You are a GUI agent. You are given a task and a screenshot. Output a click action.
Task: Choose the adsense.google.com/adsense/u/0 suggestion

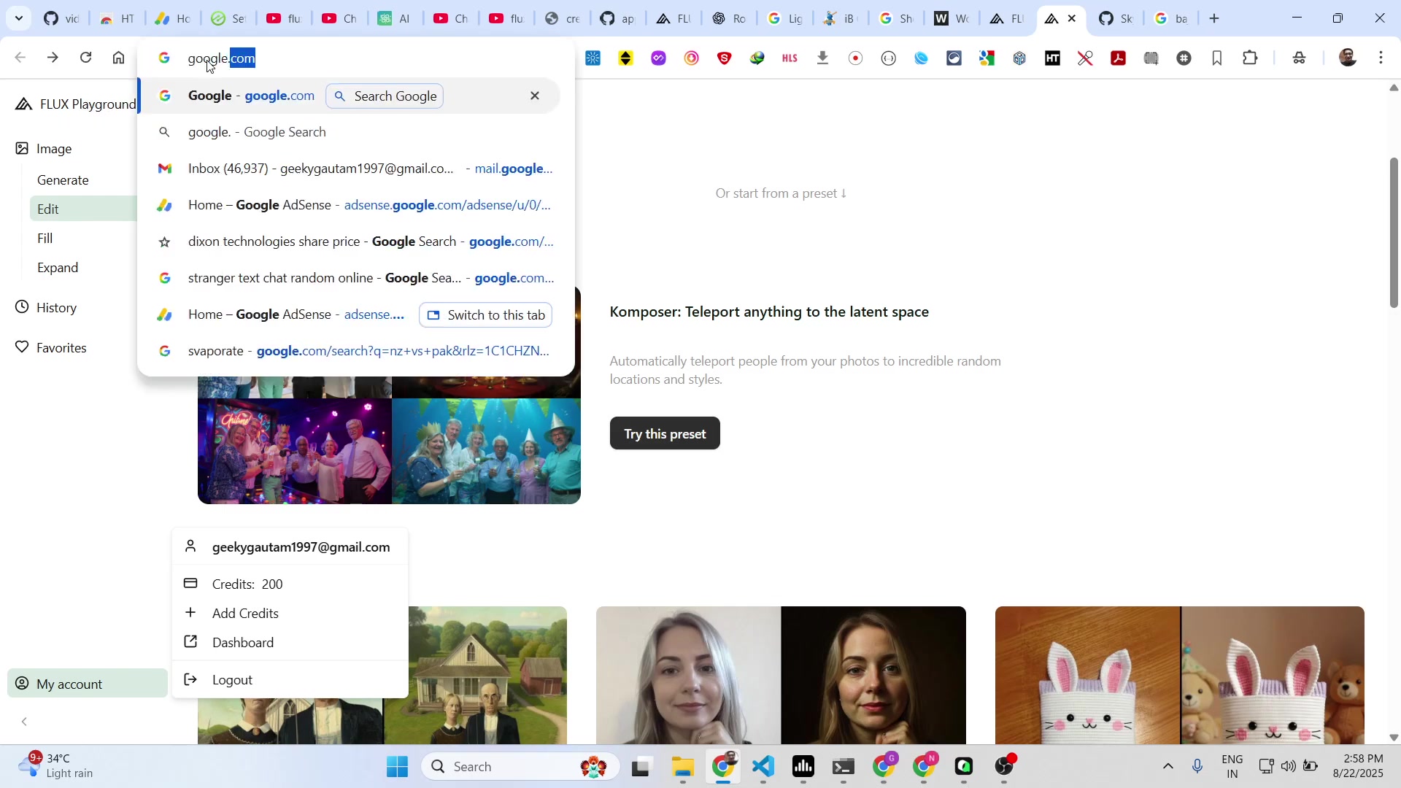[x=349, y=205]
